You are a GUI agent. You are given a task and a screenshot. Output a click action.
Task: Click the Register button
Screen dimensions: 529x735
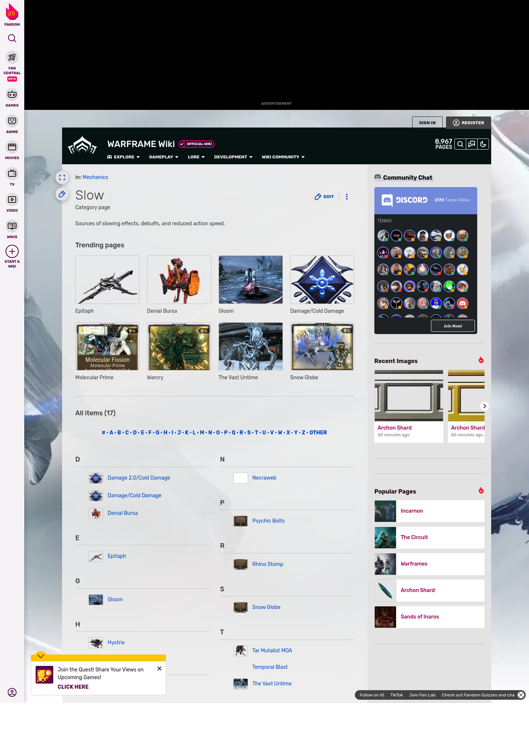coord(468,123)
